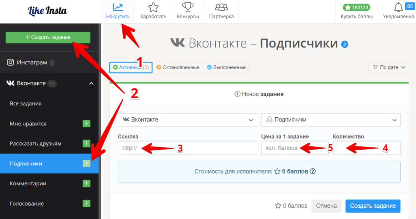Open Все задания in sidebar
416x219 pixels.
click(x=26, y=104)
